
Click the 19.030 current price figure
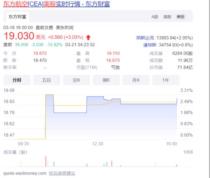[19, 36]
